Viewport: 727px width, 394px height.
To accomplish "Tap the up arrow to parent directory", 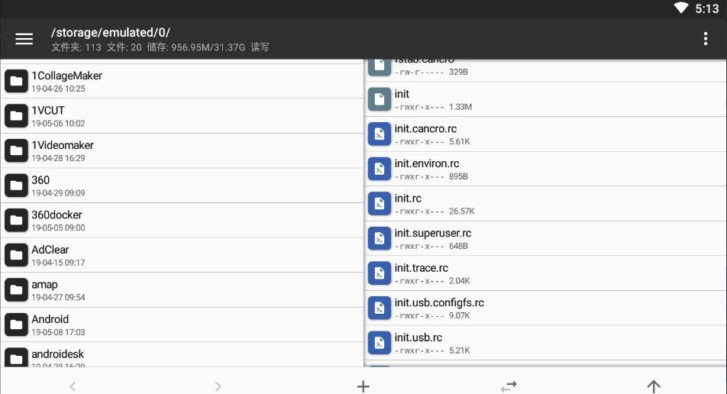I will coord(654,386).
